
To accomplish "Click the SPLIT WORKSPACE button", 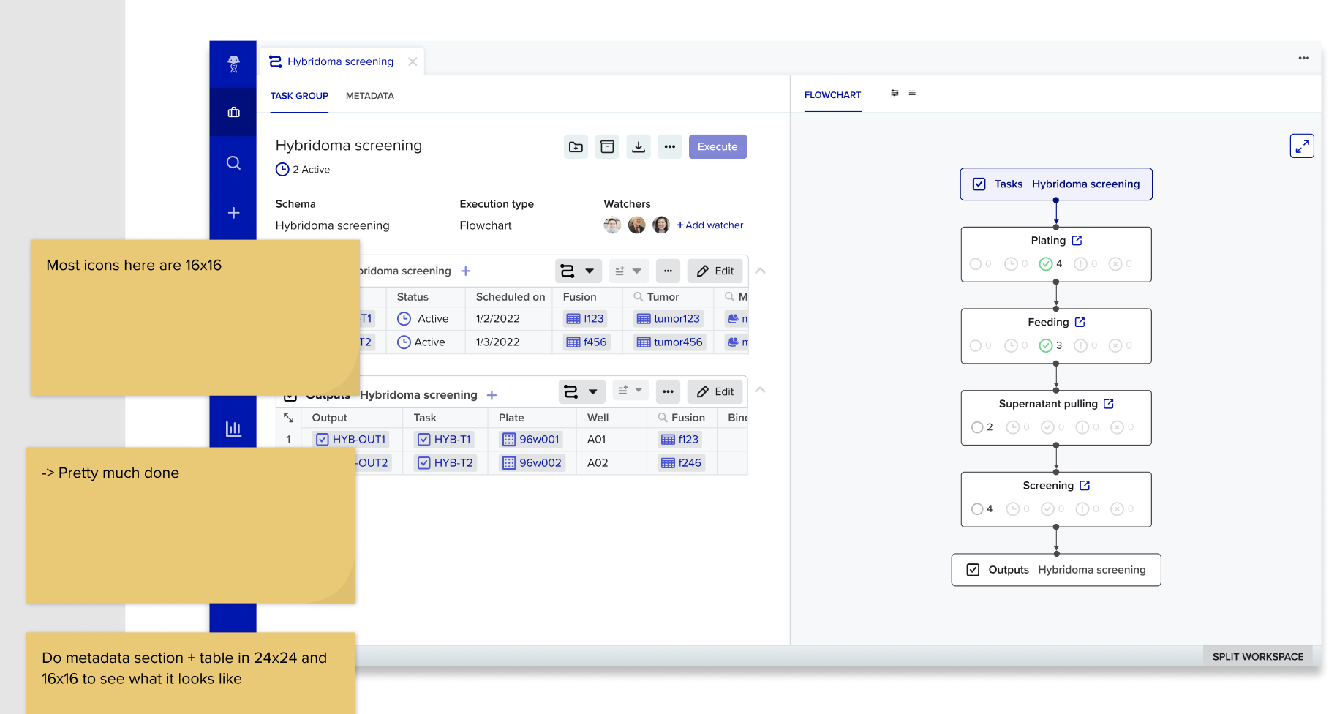I will pyautogui.click(x=1258, y=657).
